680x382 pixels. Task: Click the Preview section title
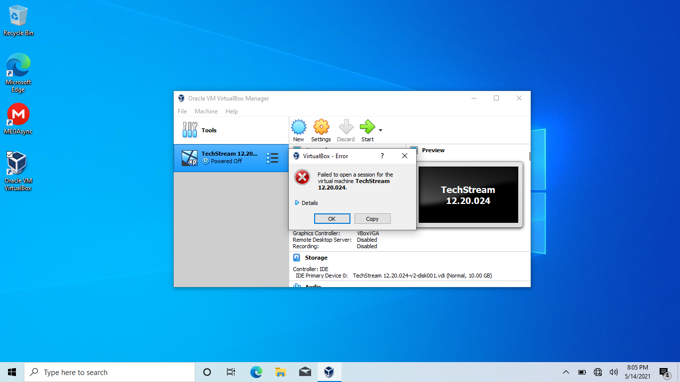433,150
